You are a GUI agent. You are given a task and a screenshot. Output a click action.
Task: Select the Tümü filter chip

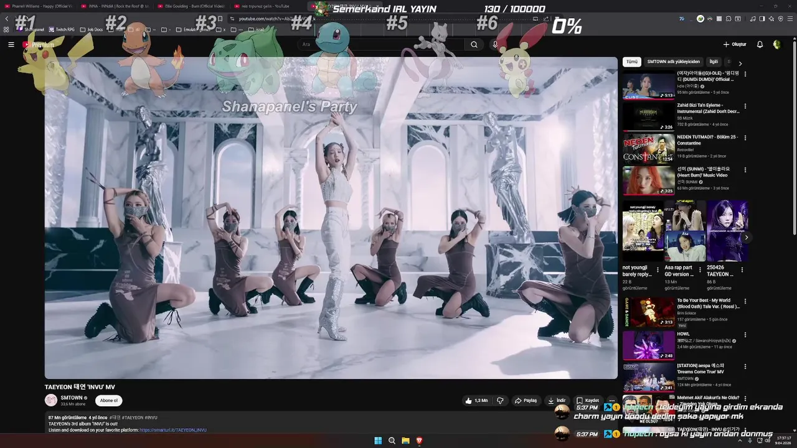click(x=632, y=62)
